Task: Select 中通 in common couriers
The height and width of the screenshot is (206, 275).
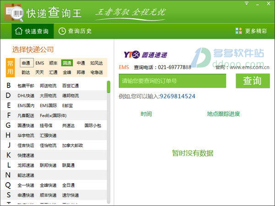Action: coord(81,63)
